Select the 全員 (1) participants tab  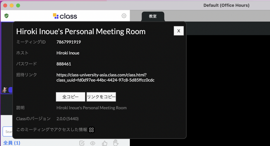tap(12, 143)
